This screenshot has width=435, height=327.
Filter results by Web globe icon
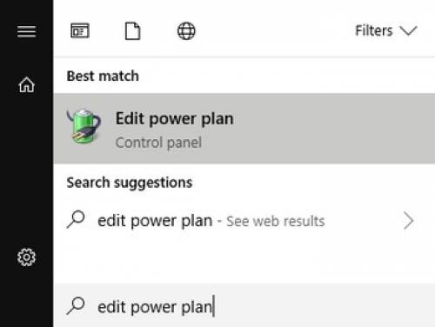coord(186,30)
